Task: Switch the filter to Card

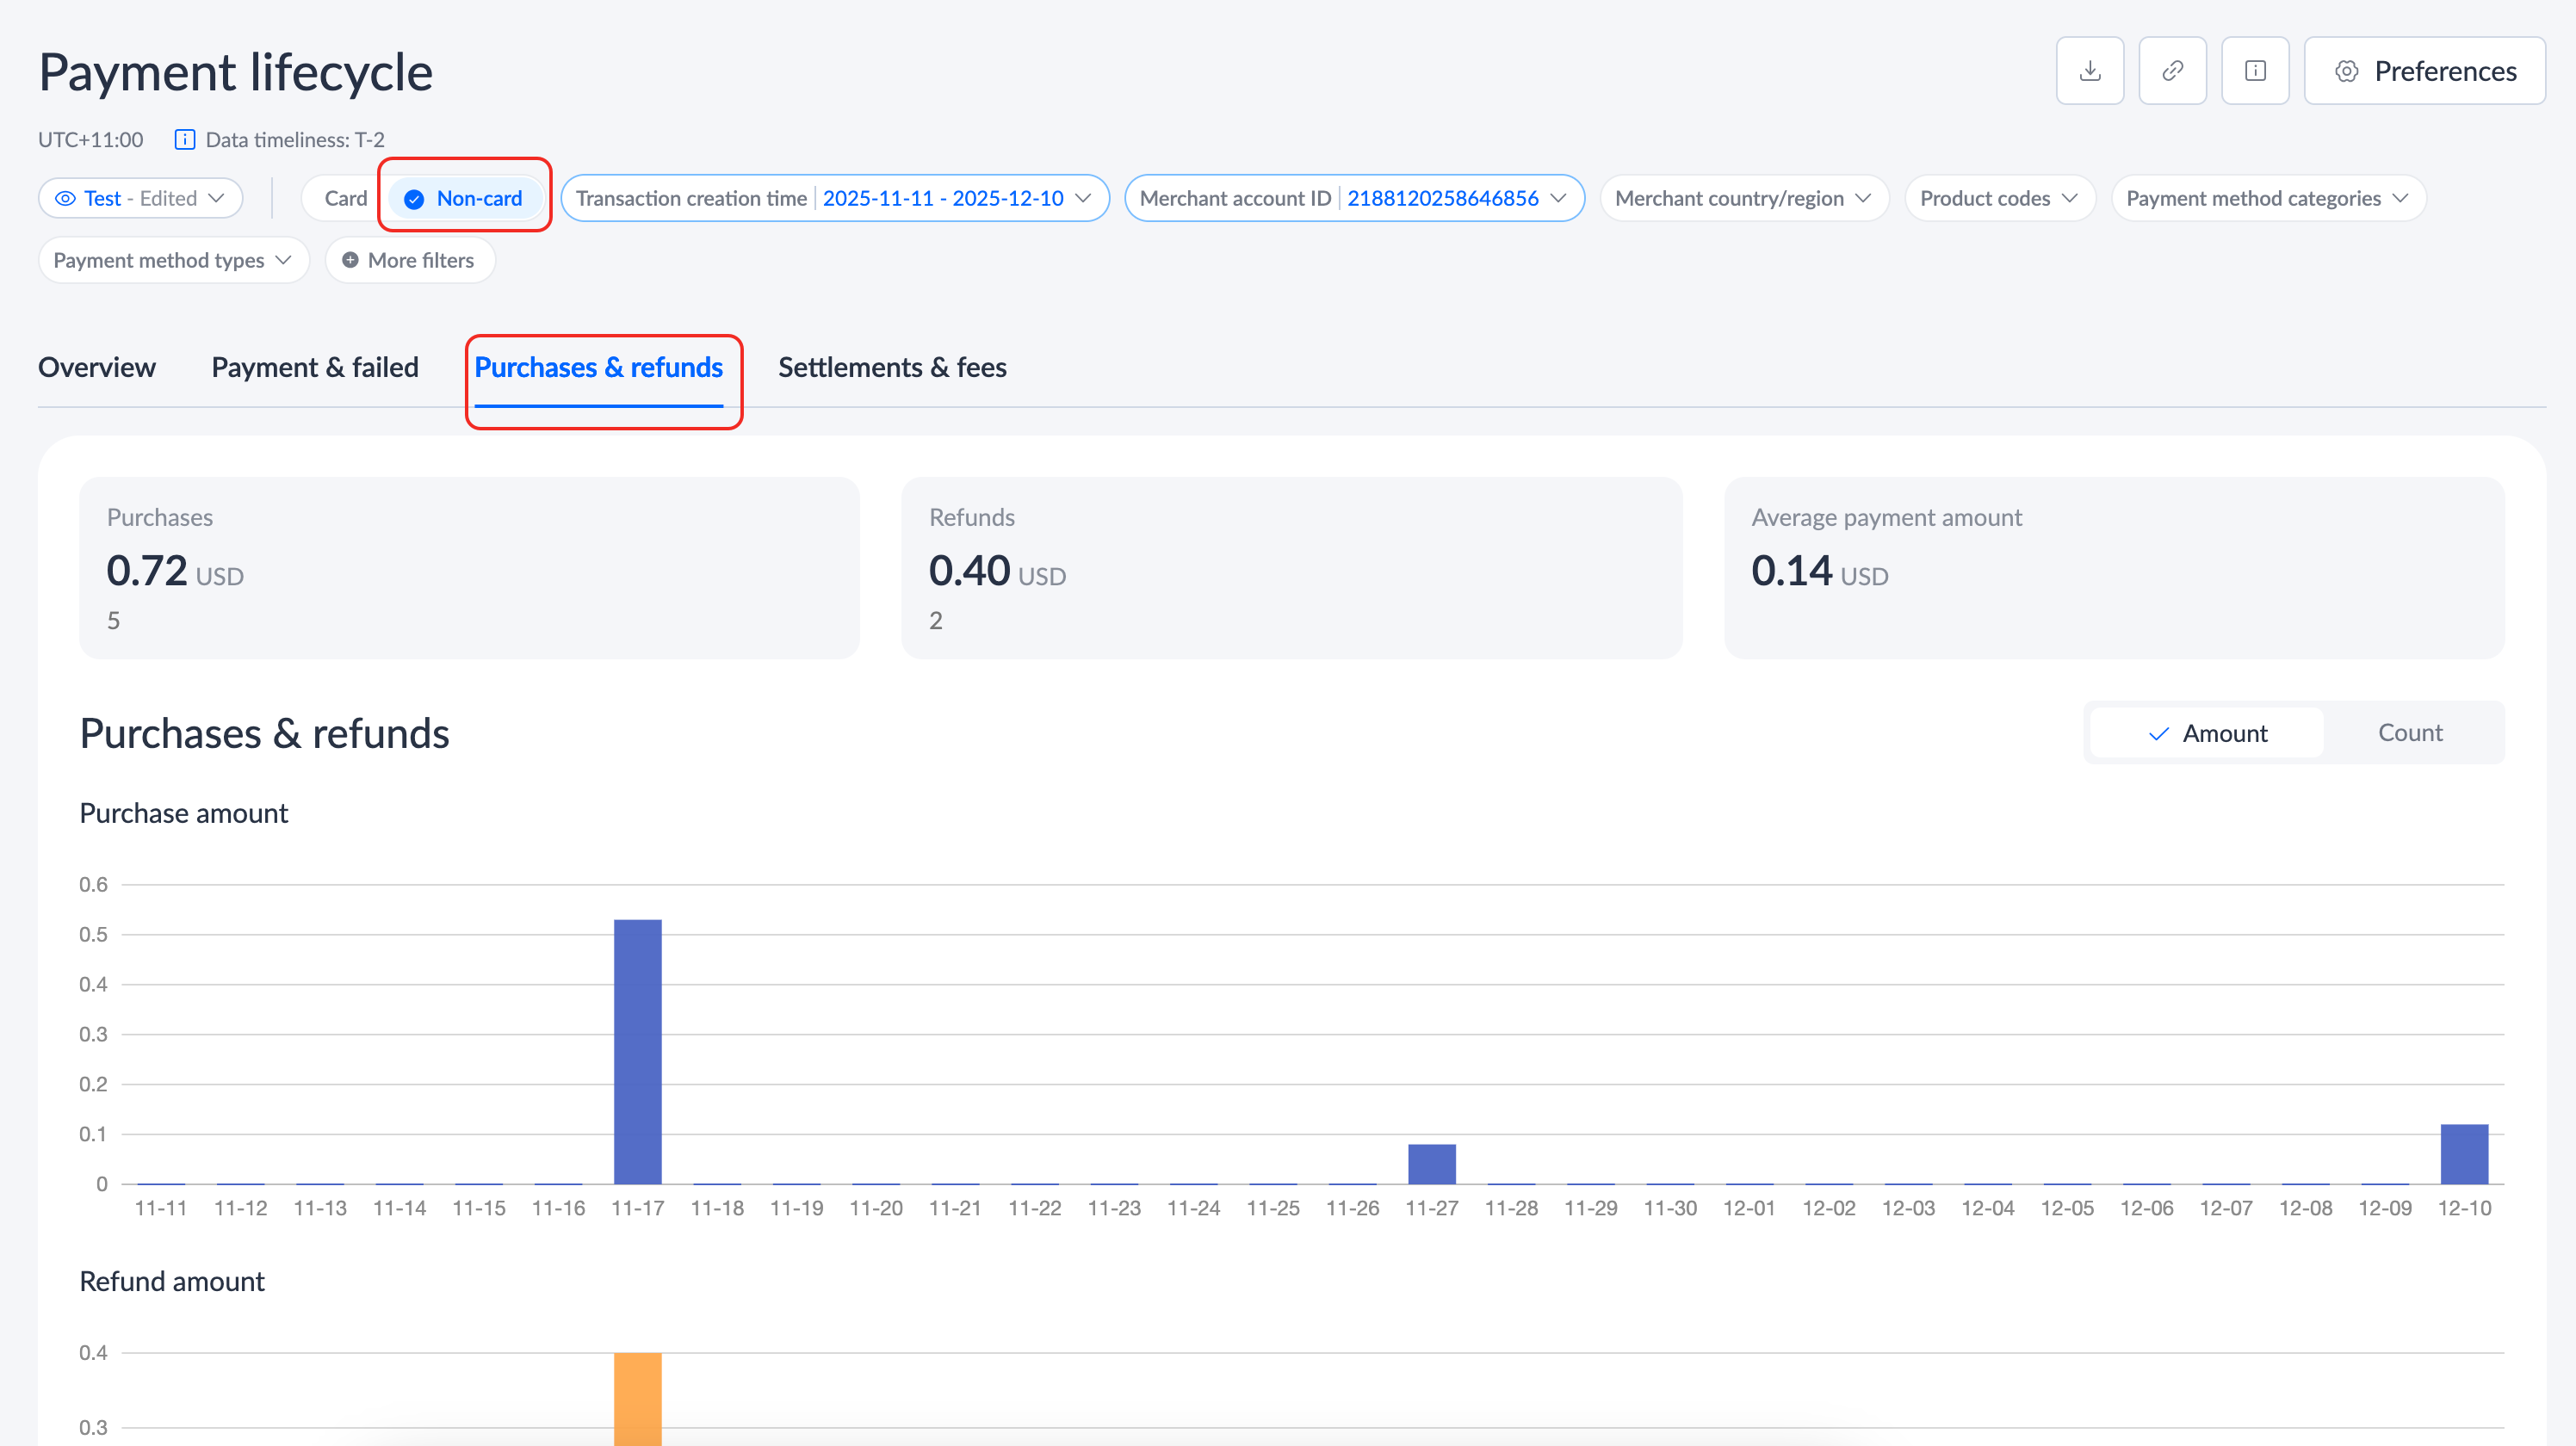Action: [345, 199]
